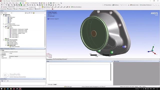Collapse the Contacts tree node
The image size is (160, 90).
[x=6, y=28]
